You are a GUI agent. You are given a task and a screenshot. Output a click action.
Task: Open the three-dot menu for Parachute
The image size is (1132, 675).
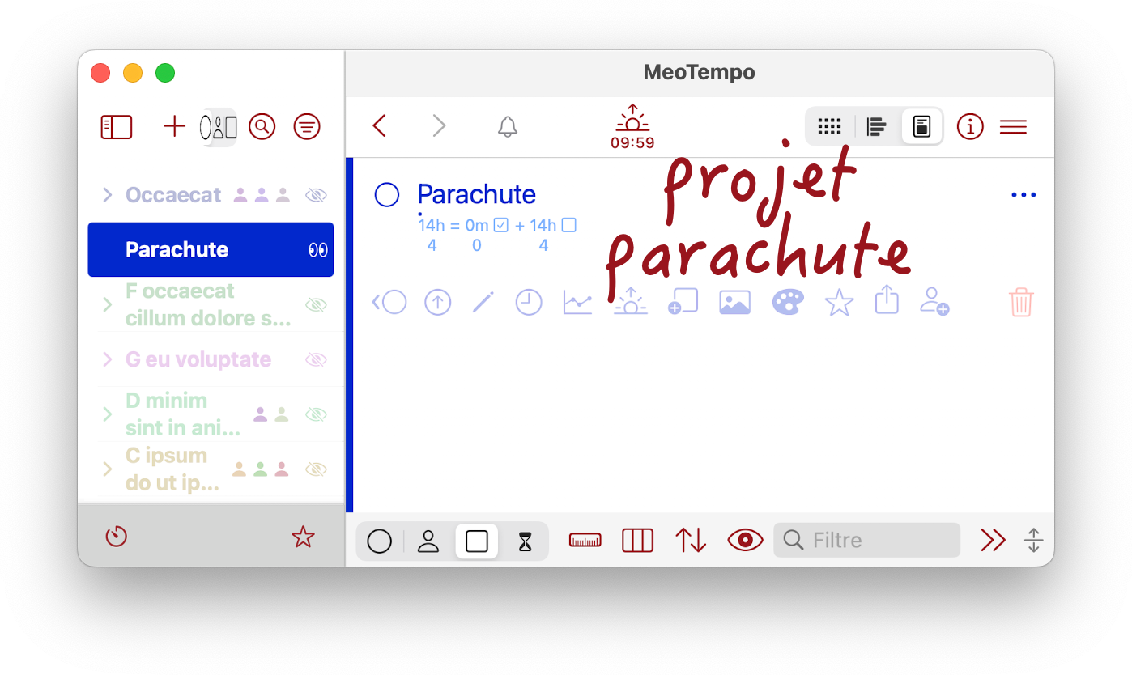[1023, 195]
